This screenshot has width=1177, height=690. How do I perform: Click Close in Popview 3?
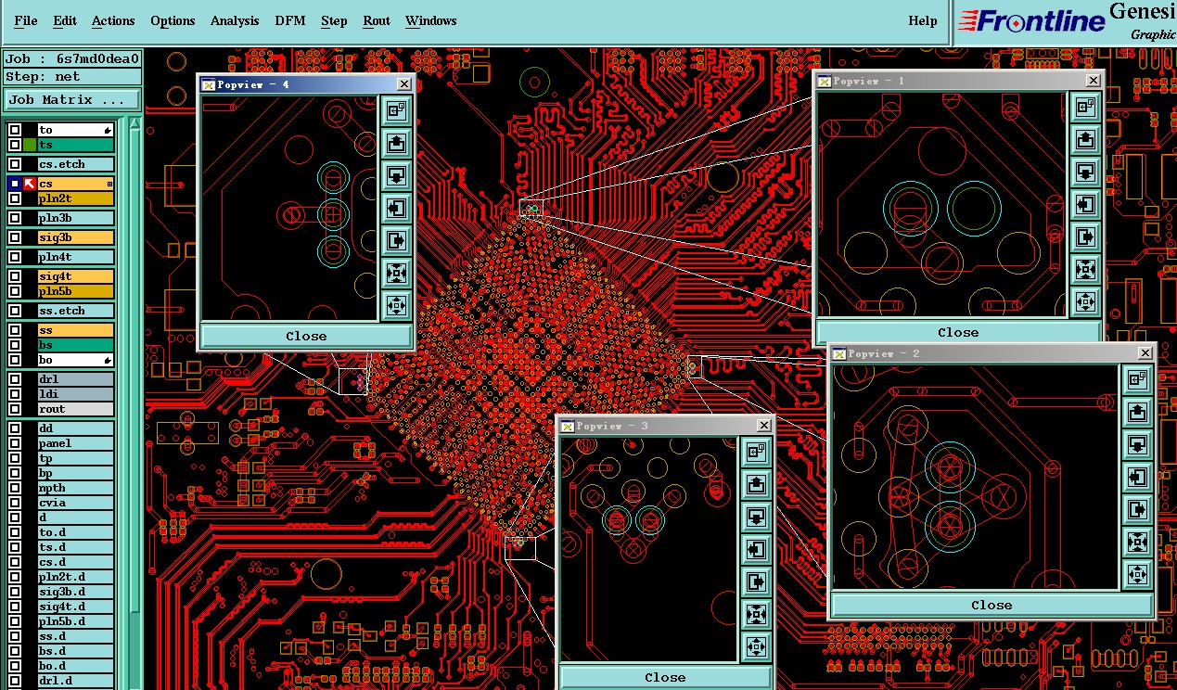click(x=665, y=677)
